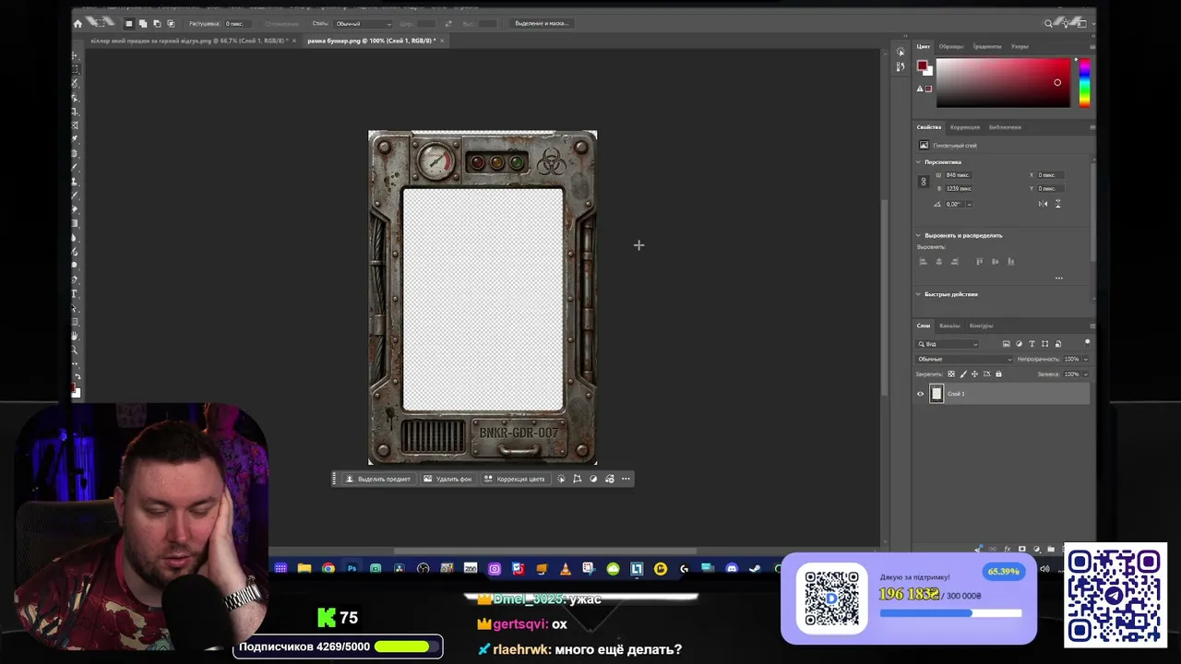The width and height of the screenshot is (1181, 664).
Task: Select the Horizontal Type tool
Action: click(76, 293)
